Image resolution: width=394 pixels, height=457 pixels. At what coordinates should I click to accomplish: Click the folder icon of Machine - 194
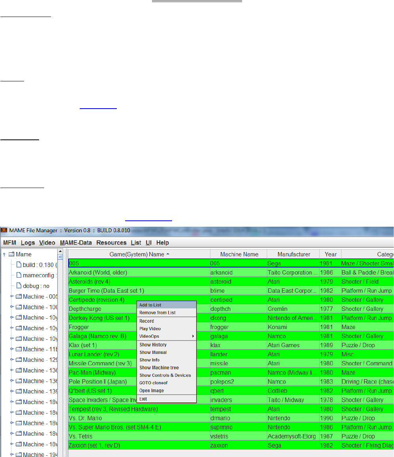point(19,454)
